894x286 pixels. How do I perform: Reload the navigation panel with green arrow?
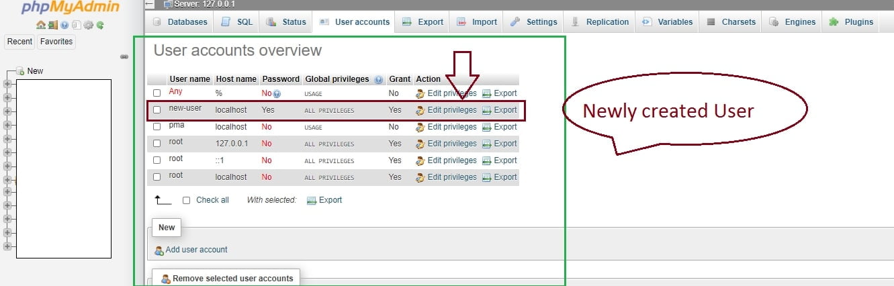pyautogui.click(x=100, y=25)
